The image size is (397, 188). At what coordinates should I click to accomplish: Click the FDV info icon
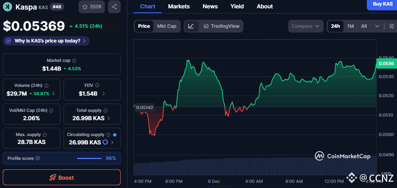[x=97, y=85]
